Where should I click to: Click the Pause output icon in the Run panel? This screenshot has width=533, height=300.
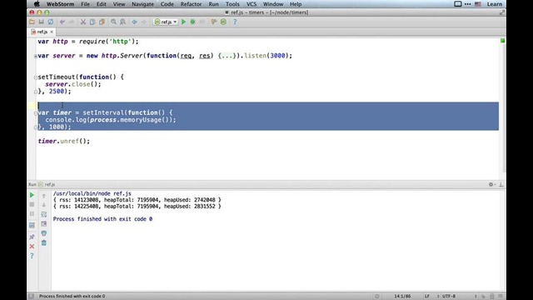[32, 214]
